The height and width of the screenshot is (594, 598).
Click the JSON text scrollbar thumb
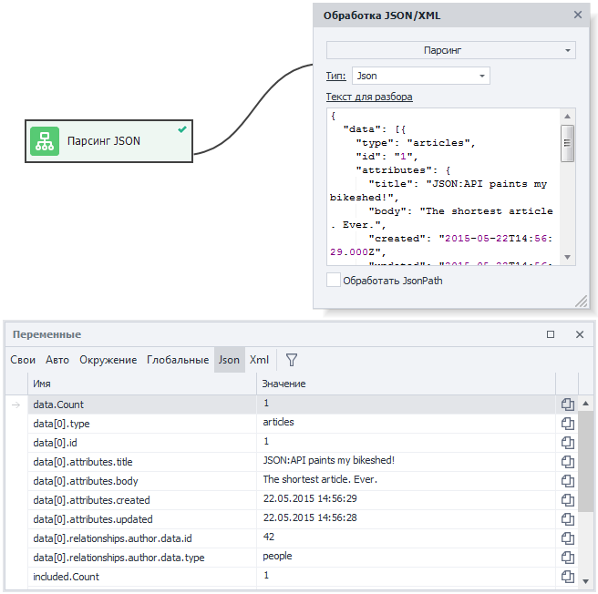click(567, 142)
